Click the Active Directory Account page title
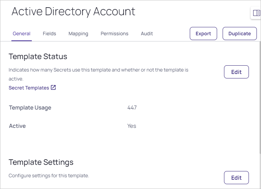Image resolution: width=261 pixels, height=189 pixels. (x=73, y=11)
